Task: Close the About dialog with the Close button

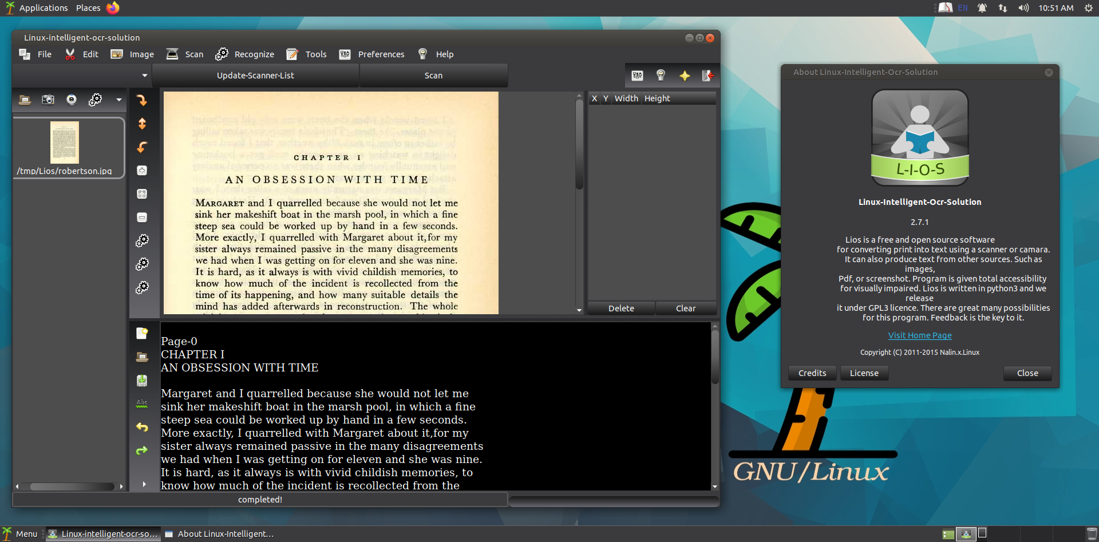Action: (1027, 373)
